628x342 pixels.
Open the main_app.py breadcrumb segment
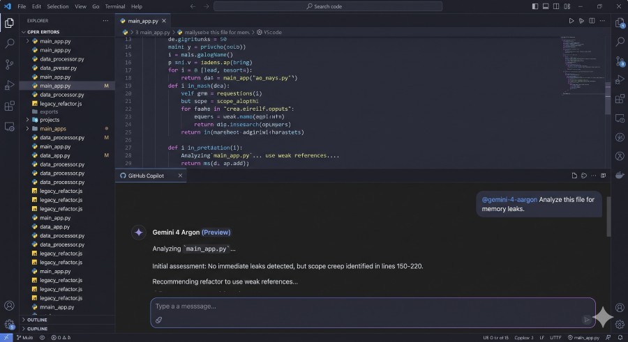152,33
